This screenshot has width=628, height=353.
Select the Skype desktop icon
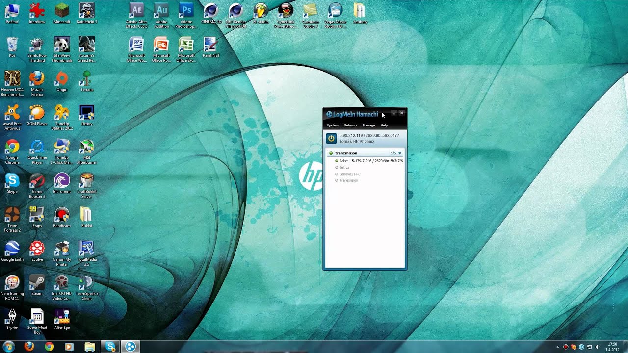[x=12, y=183]
